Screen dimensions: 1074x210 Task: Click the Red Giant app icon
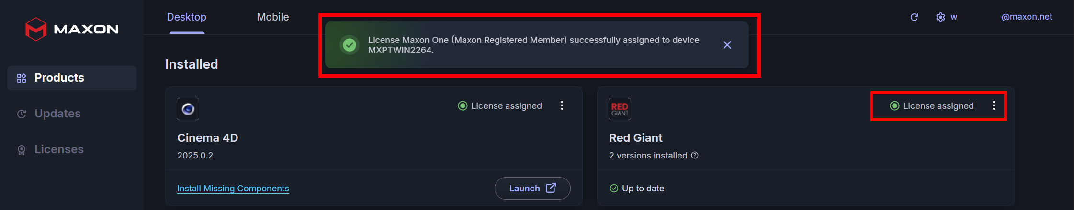pos(620,109)
